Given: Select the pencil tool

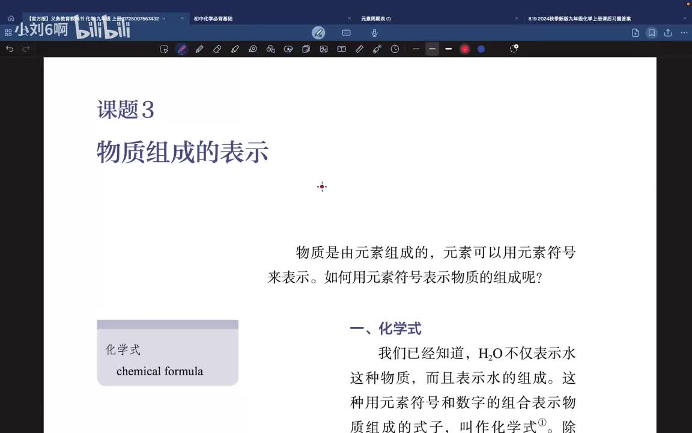Looking at the screenshot, I should [199, 49].
